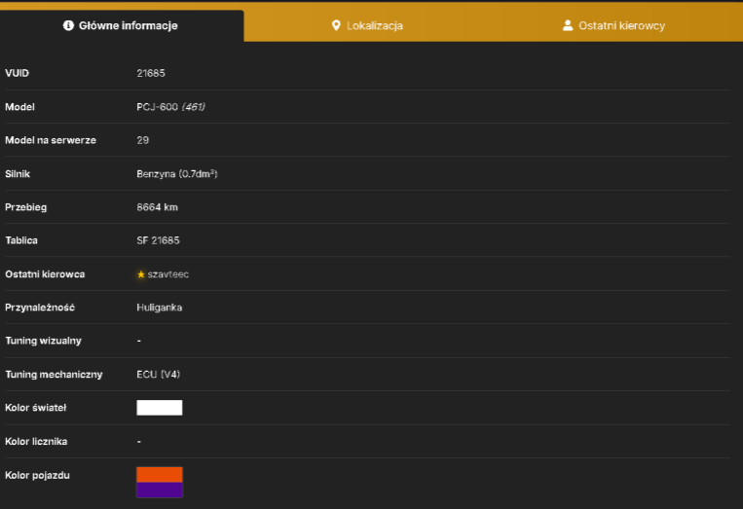The height and width of the screenshot is (509, 743).
Task: Click the gold star beside szavteec
Action: point(141,274)
